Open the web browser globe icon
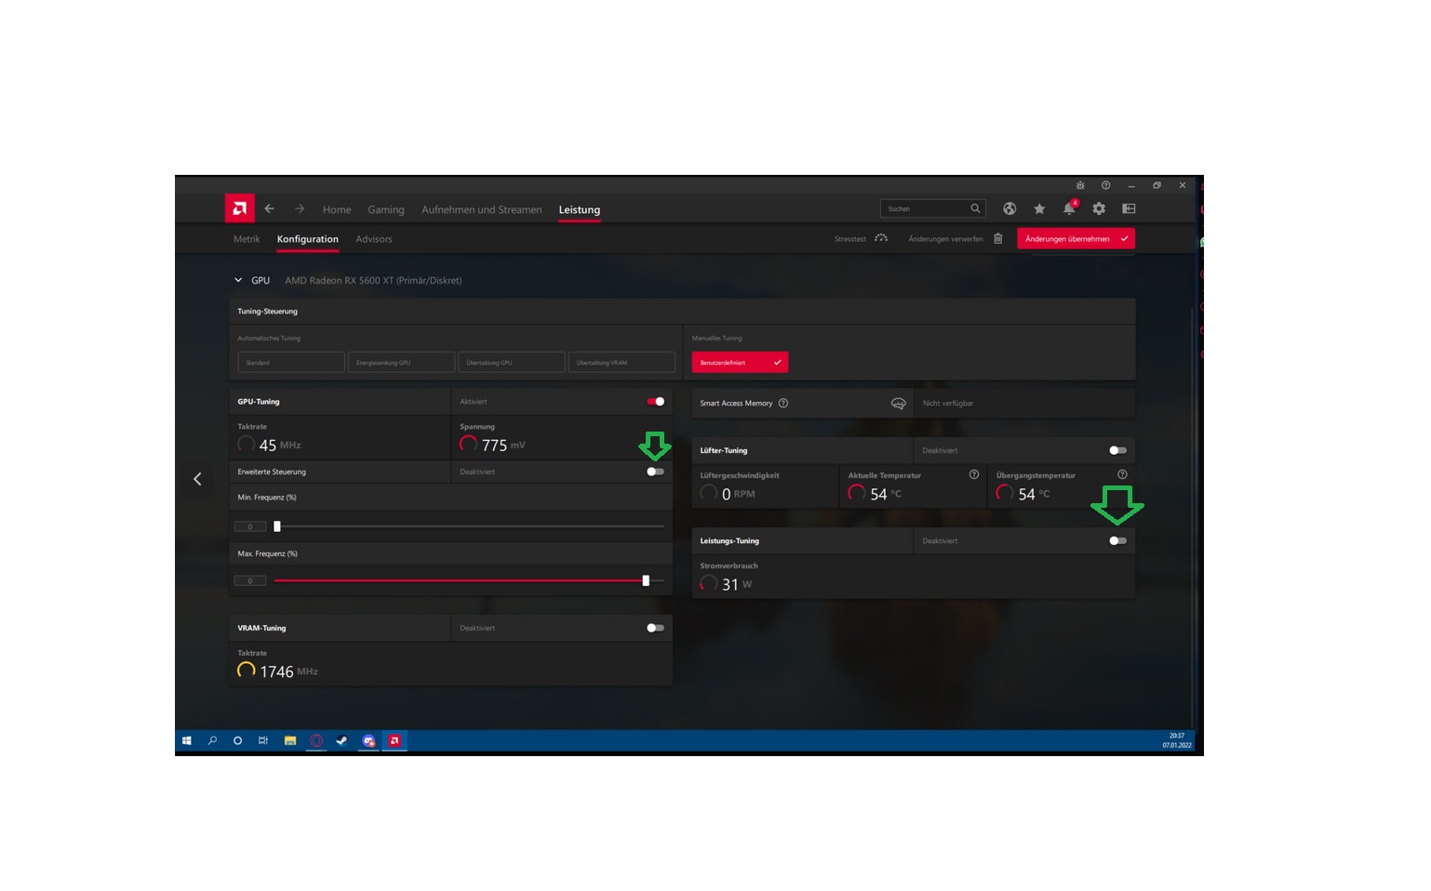The image size is (1431, 891). point(1010,208)
